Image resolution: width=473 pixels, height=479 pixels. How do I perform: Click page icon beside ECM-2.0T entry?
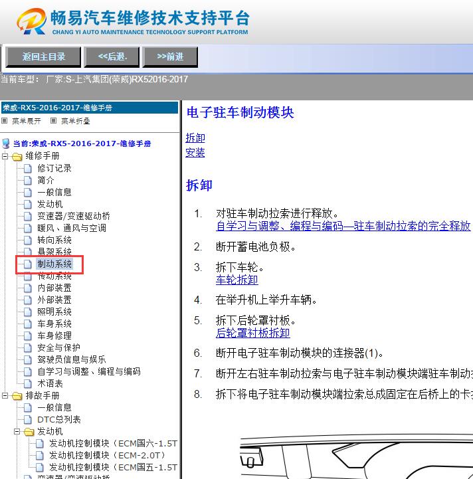pos(40,455)
